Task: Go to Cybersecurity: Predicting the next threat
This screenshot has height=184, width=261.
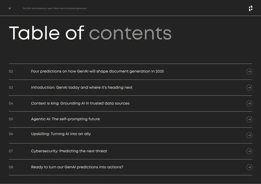Action: point(69,151)
